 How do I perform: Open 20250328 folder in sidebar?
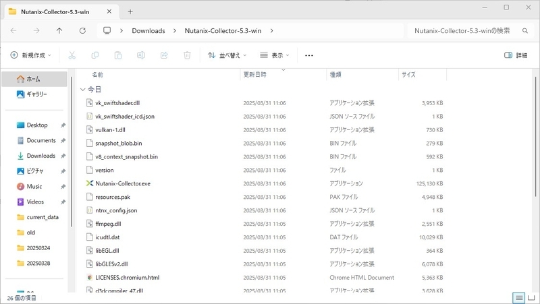coord(34,263)
